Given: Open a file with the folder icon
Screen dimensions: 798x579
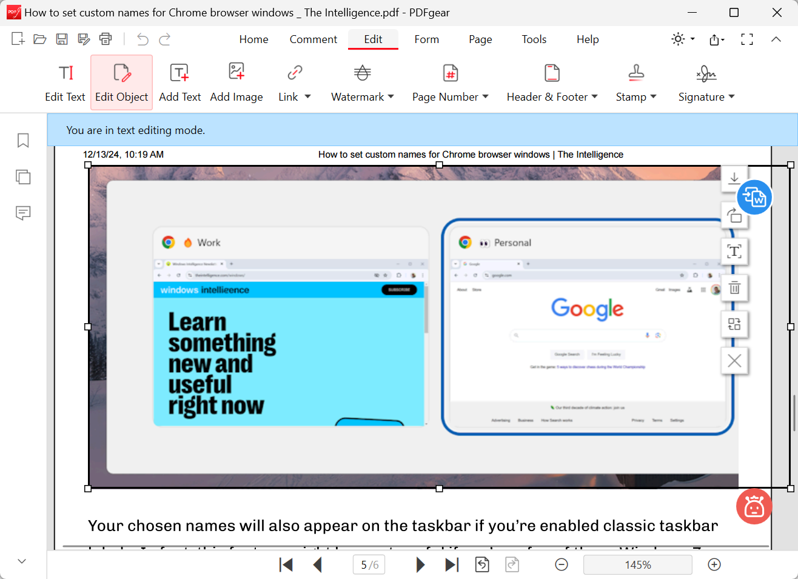Looking at the screenshot, I should point(40,39).
